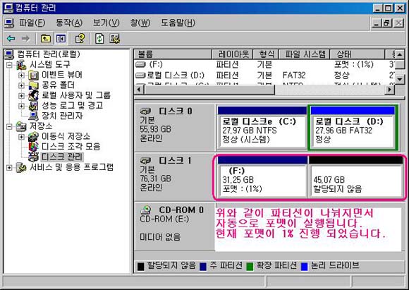Sort by the 상태 column header
This screenshot has height=290, width=409.
[358, 54]
